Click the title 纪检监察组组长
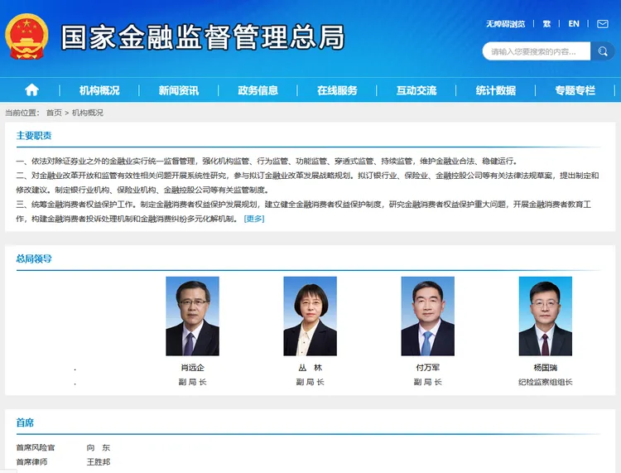 tap(546, 382)
